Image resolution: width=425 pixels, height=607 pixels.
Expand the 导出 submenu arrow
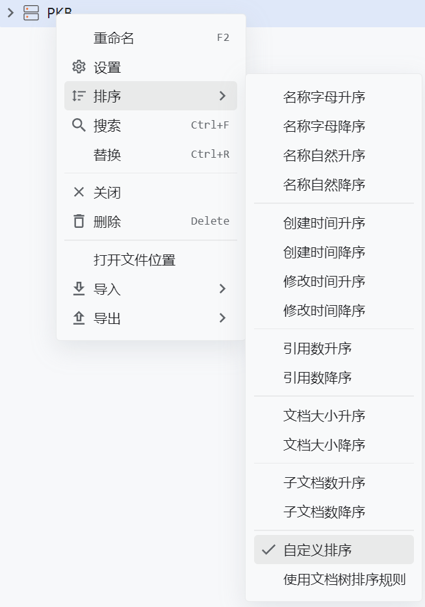222,318
